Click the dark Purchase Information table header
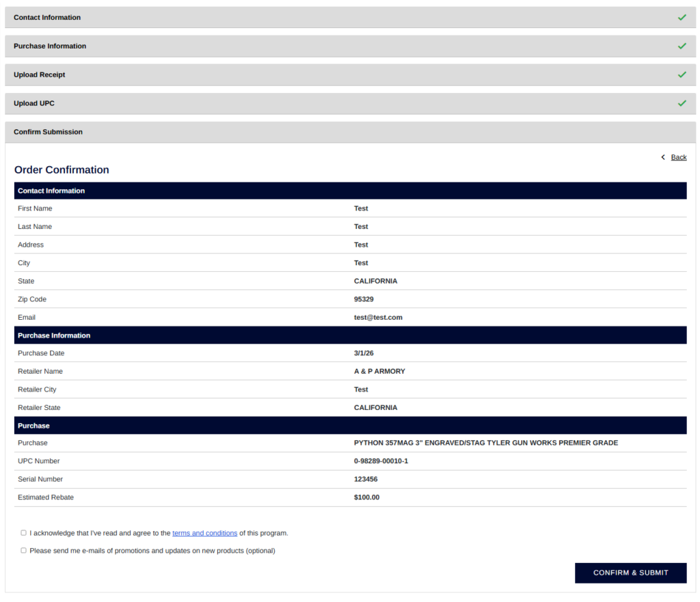The height and width of the screenshot is (602, 700). pos(350,335)
